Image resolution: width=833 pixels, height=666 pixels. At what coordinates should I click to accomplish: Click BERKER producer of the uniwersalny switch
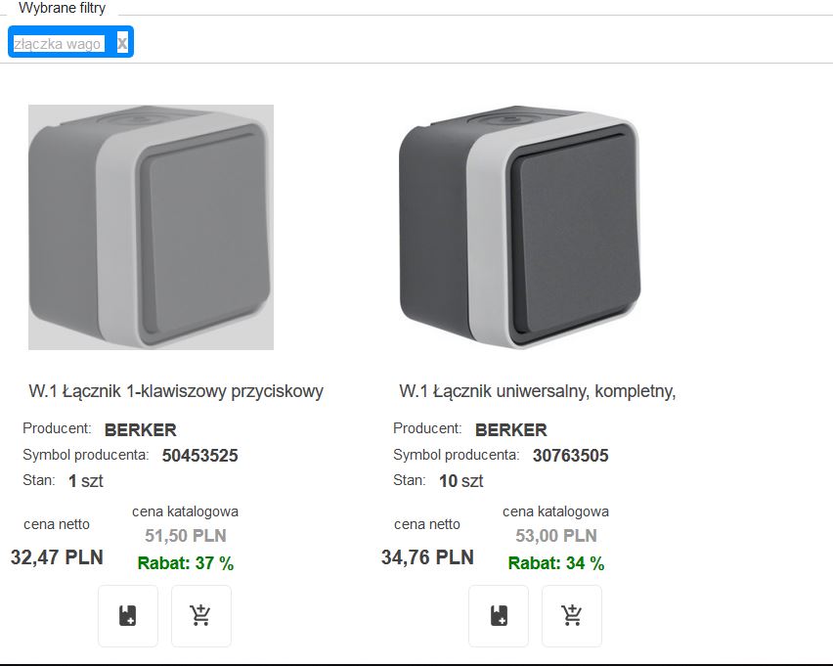point(511,429)
